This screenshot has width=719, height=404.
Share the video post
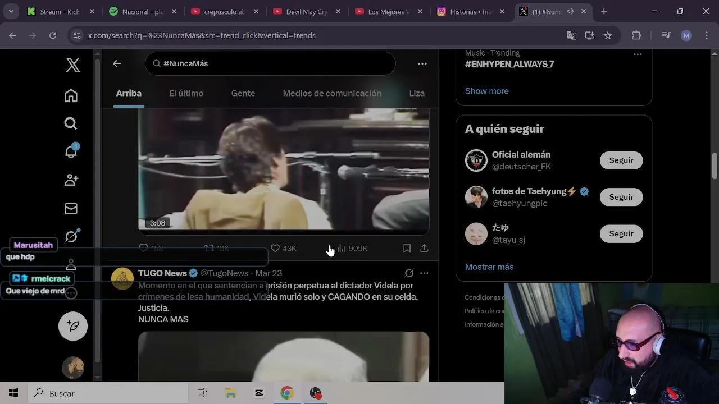tap(424, 248)
